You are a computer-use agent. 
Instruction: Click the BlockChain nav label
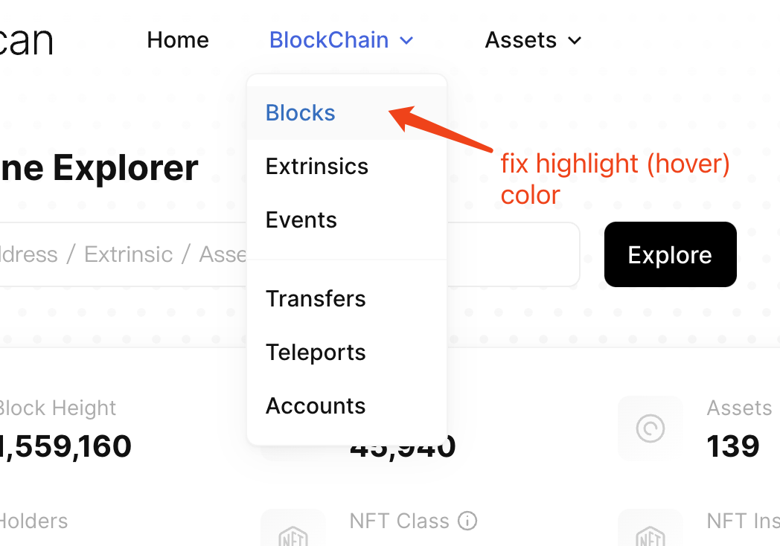(x=329, y=39)
